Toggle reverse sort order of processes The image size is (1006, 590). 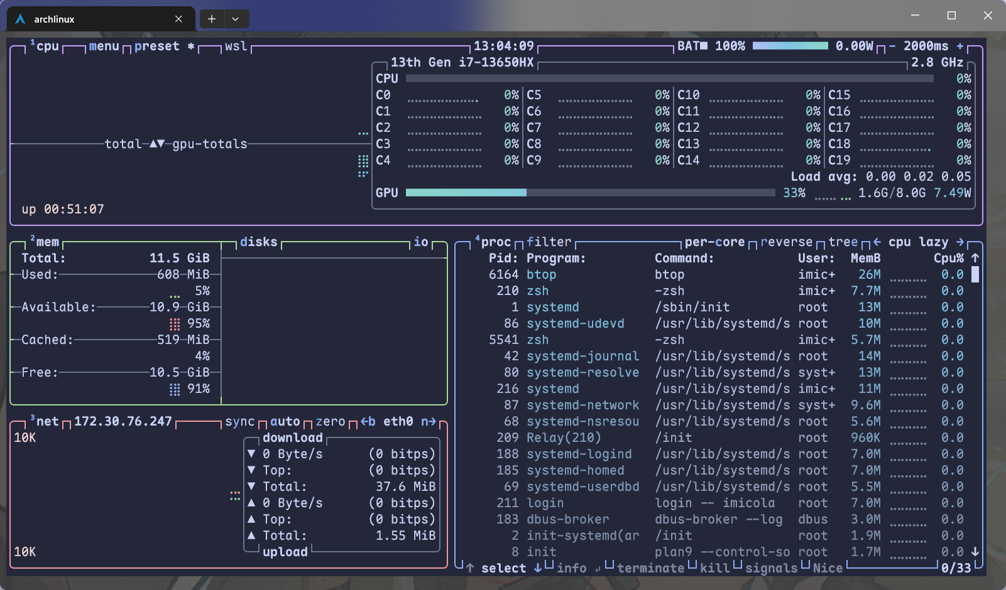pos(786,242)
